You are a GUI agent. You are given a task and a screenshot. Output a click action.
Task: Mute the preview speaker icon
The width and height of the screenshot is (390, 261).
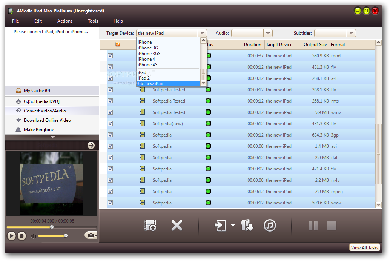[33, 236]
